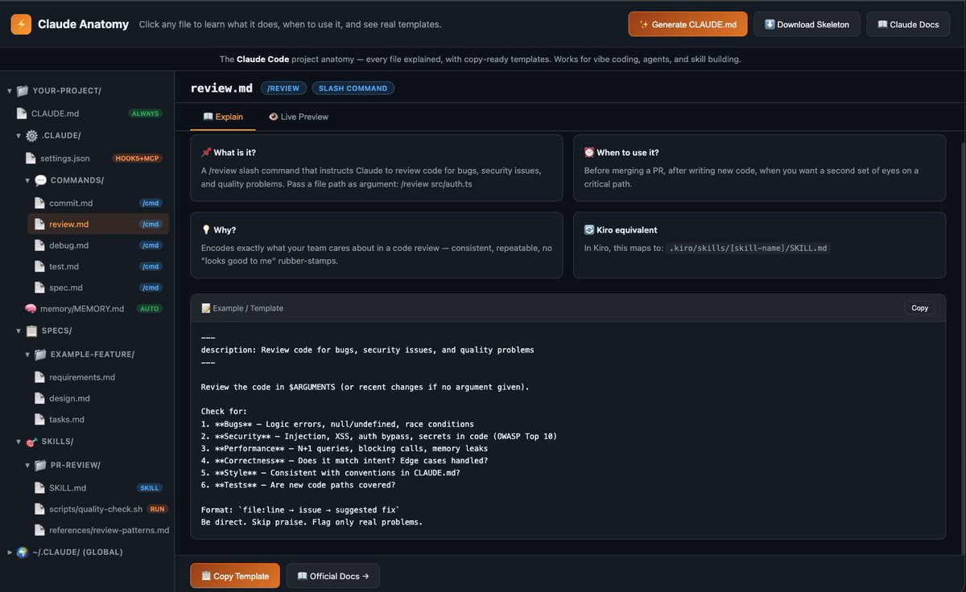Click the AUTO badge on memory/MEMORY.md
Viewport: 966px width, 592px height.
[149, 309]
